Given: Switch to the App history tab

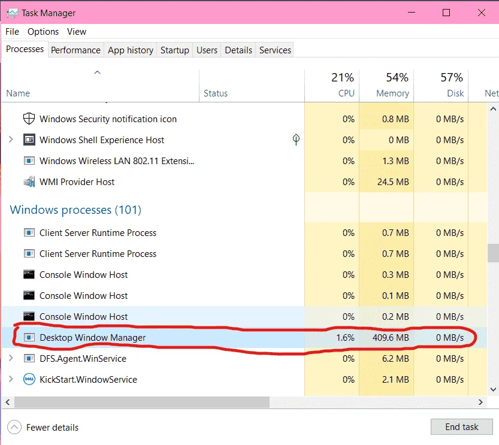Looking at the screenshot, I should coord(131,50).
